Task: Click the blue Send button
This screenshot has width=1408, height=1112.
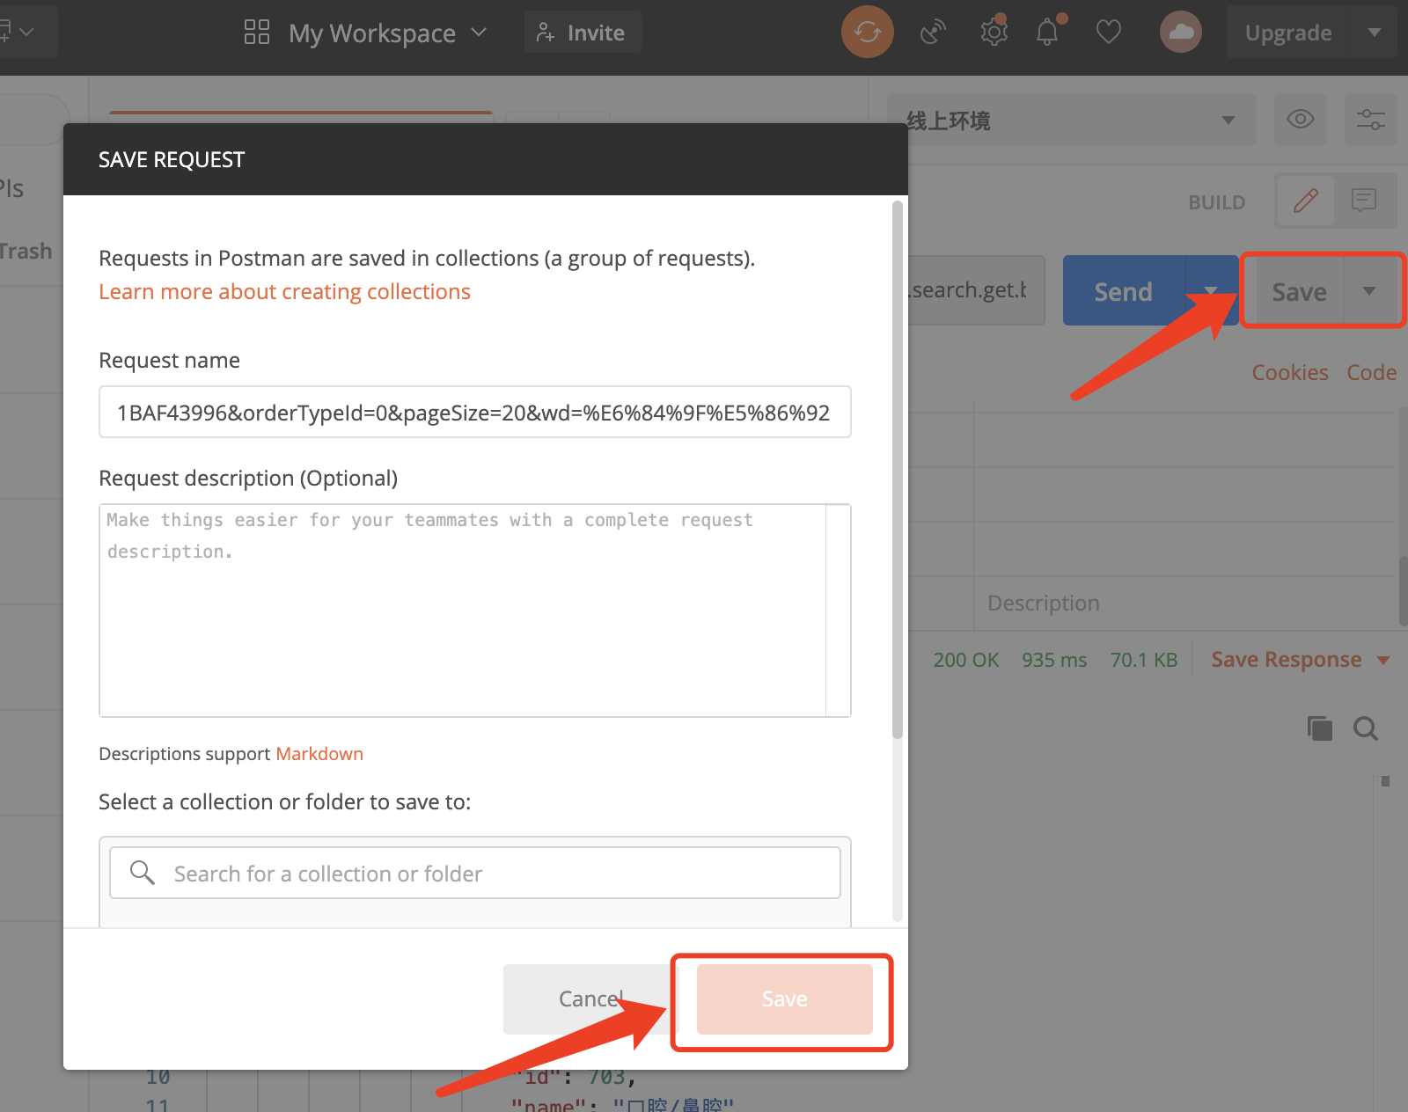Action: (1124, 291)
